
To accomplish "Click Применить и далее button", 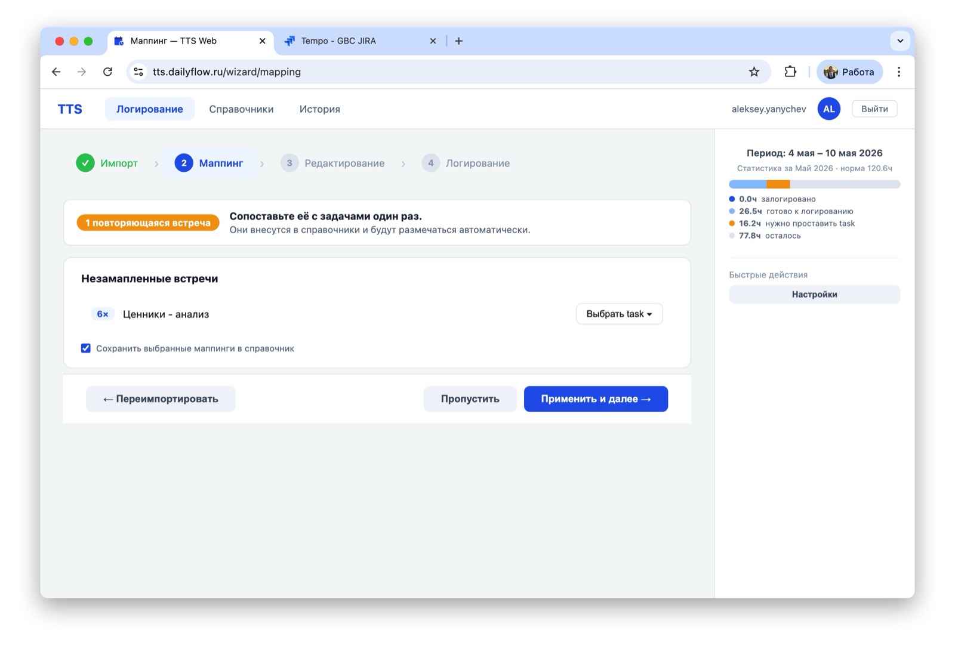I will click(x=596, y=399).
